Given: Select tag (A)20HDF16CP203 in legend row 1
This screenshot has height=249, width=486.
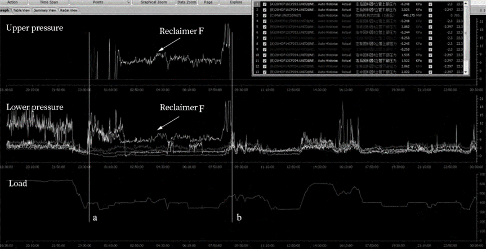Looking at the screenshot, I should (293, 4).
